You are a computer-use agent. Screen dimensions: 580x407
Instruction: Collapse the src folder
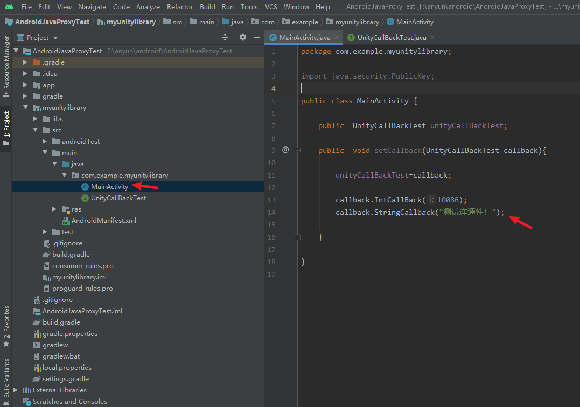click(35, 130)
